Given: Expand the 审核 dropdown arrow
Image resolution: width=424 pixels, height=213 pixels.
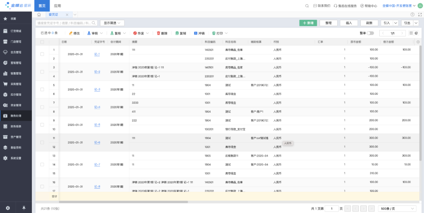Looking at the screenshot, I should pyautogui.click(x=101, y=33).
